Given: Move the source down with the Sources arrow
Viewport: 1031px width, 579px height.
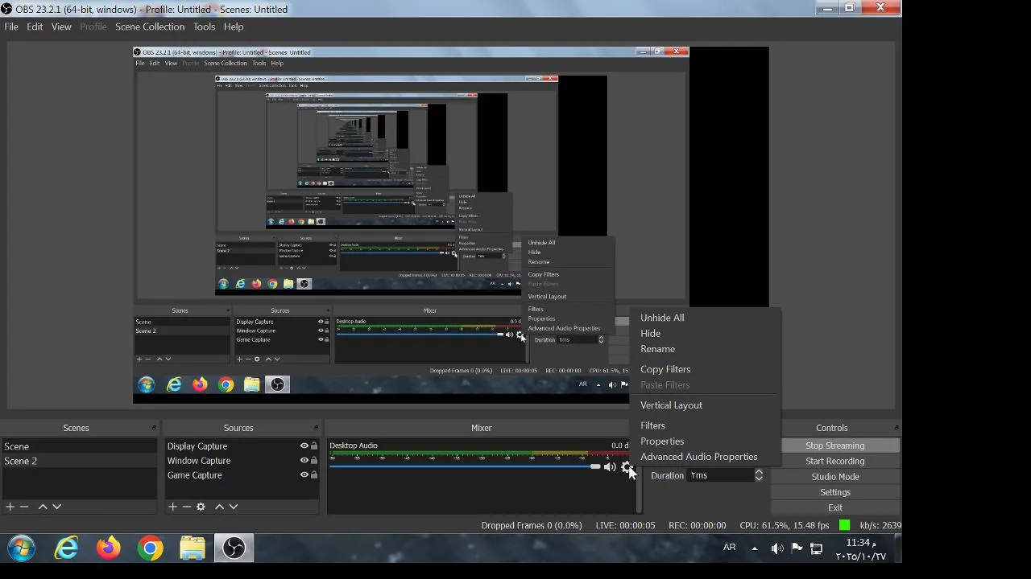Looking at the screenshot, I should pyautogui.click(x=234, y=507).
